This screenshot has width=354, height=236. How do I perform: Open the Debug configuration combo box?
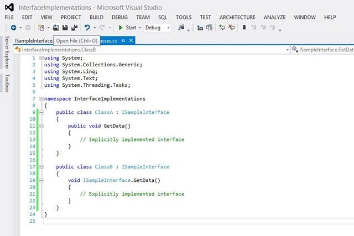tap(158, 28)
